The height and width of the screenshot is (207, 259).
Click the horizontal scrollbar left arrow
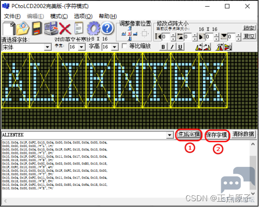[5, 201]
